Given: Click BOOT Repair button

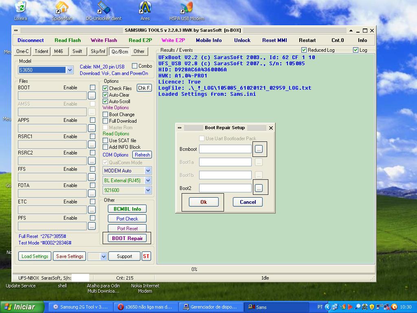Looking at the screenshot, I should tap(127, 238).
